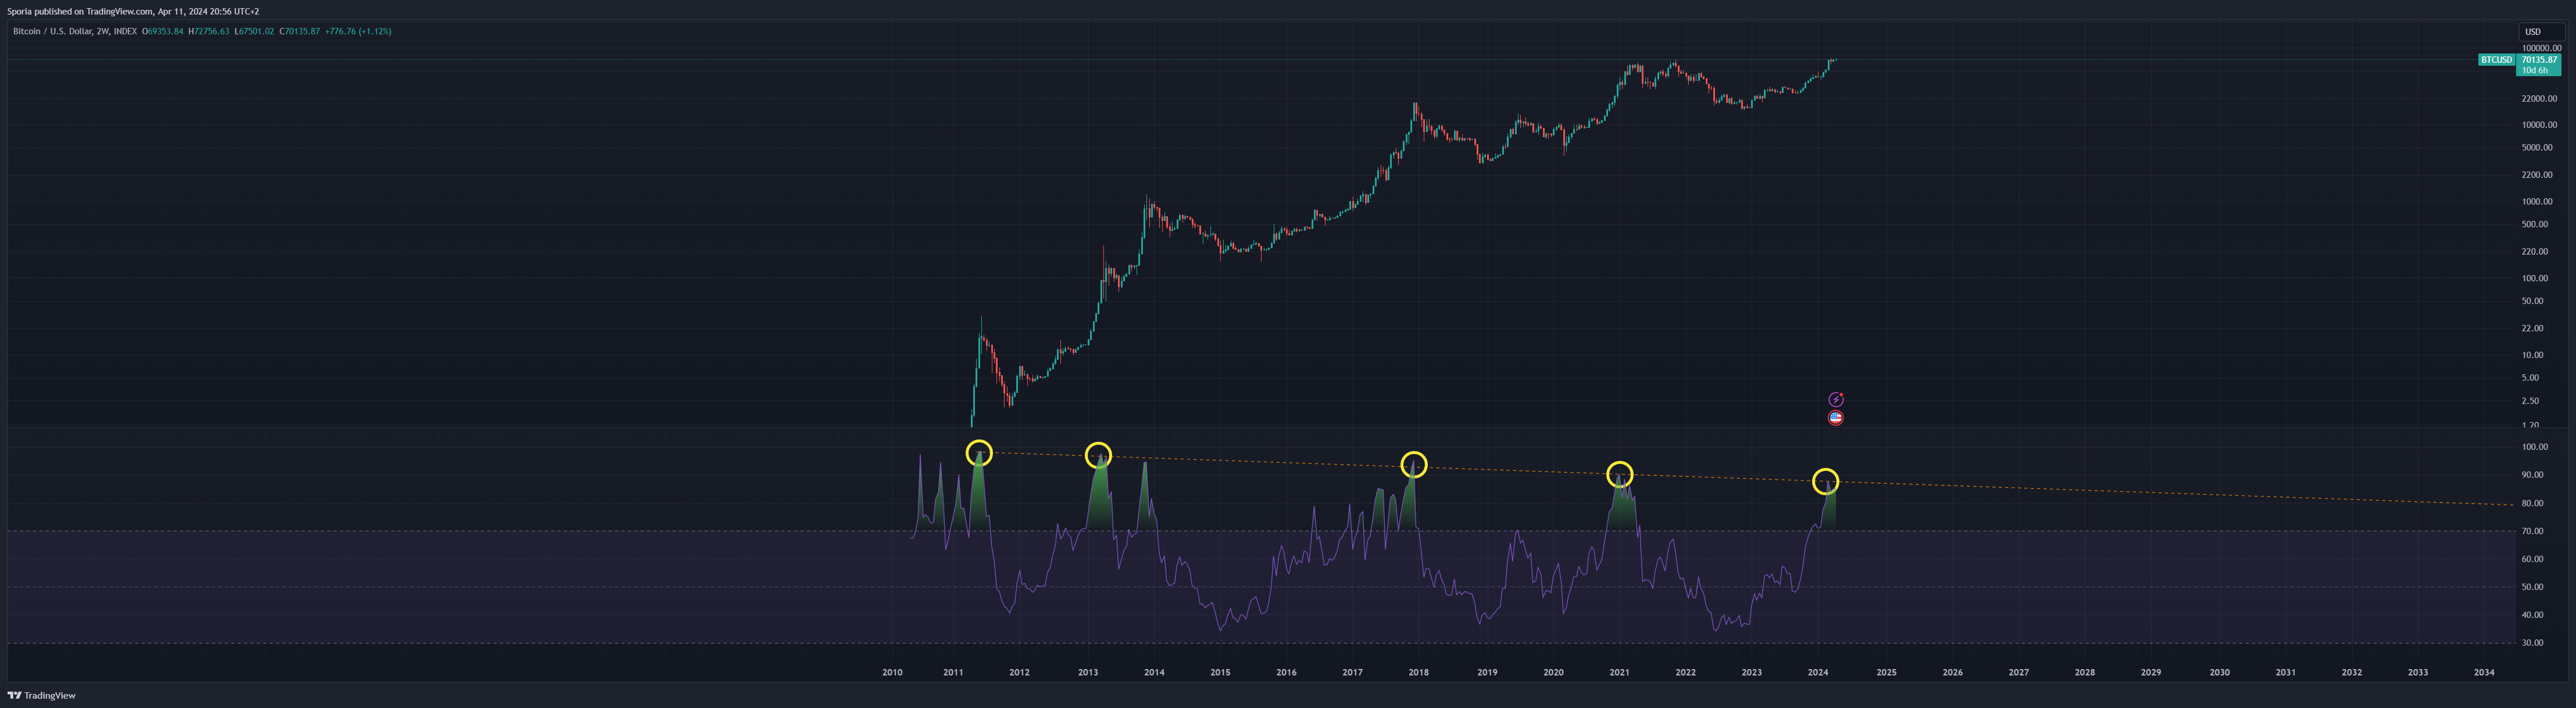Click the 5000.00 price axis label
The width and height of the screenshot is (2576, 708).
(x=2537, y=148)
